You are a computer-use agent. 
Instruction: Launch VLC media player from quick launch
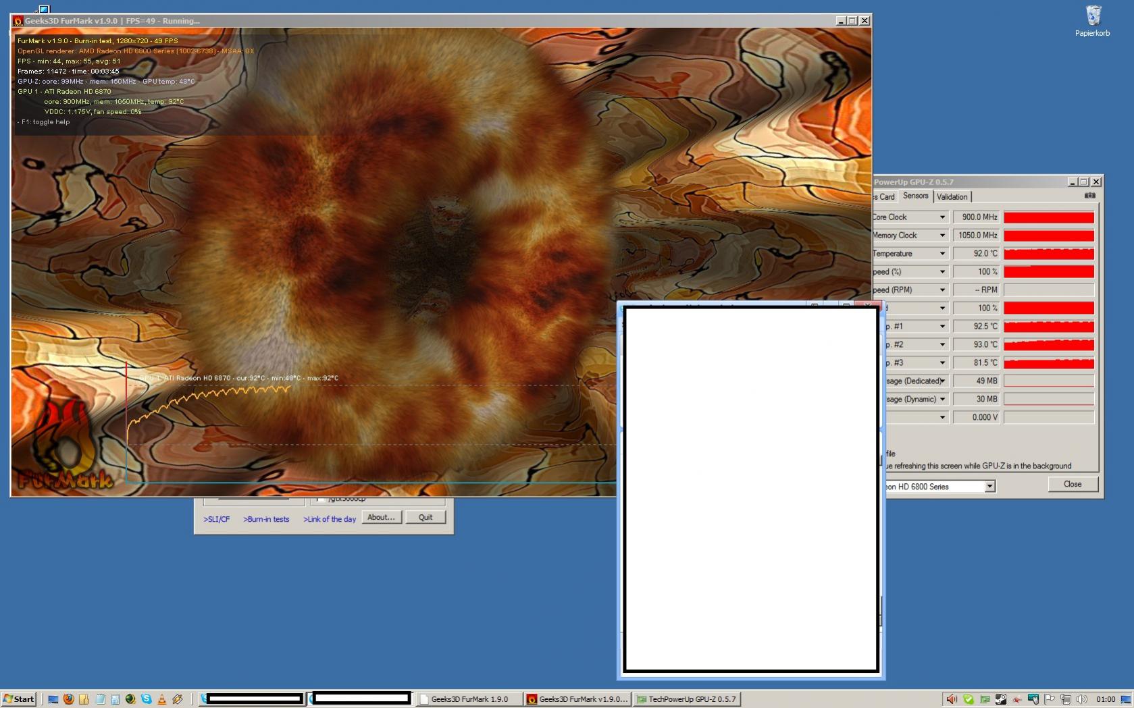(161, 699)
